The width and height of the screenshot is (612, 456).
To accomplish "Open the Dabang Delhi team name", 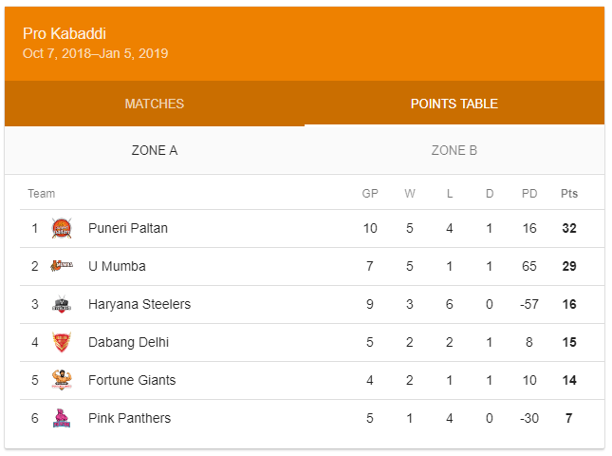I will pyautogui.click(x=128, y=342).
